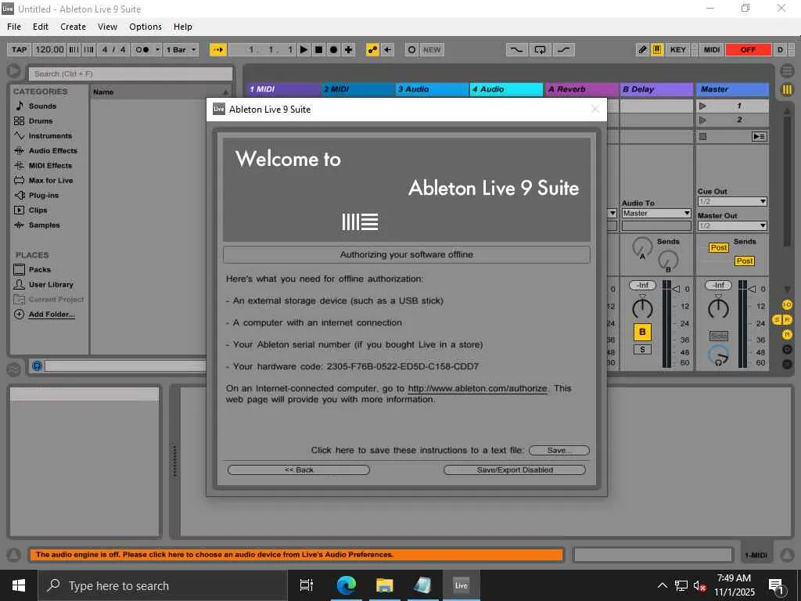Viewport: 801px width, 601px height.
Task: Open the metronome settings dropdown arrow
Action: pyautogui.click(x=157, y=49)
